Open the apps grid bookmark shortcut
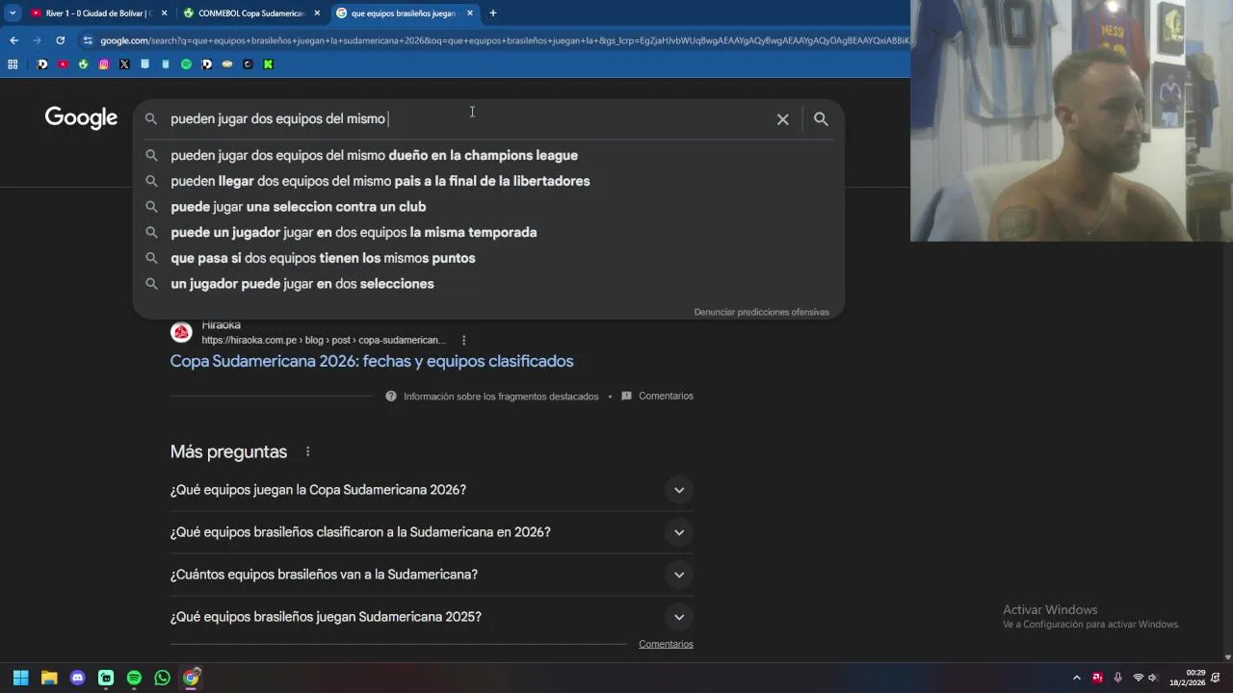 pyautogui.click(x=13, y=64)
